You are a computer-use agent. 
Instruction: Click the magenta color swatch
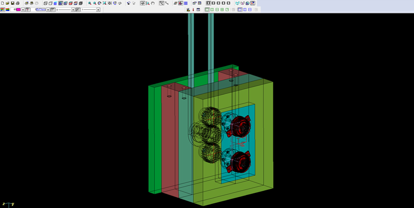click(18, 9)
